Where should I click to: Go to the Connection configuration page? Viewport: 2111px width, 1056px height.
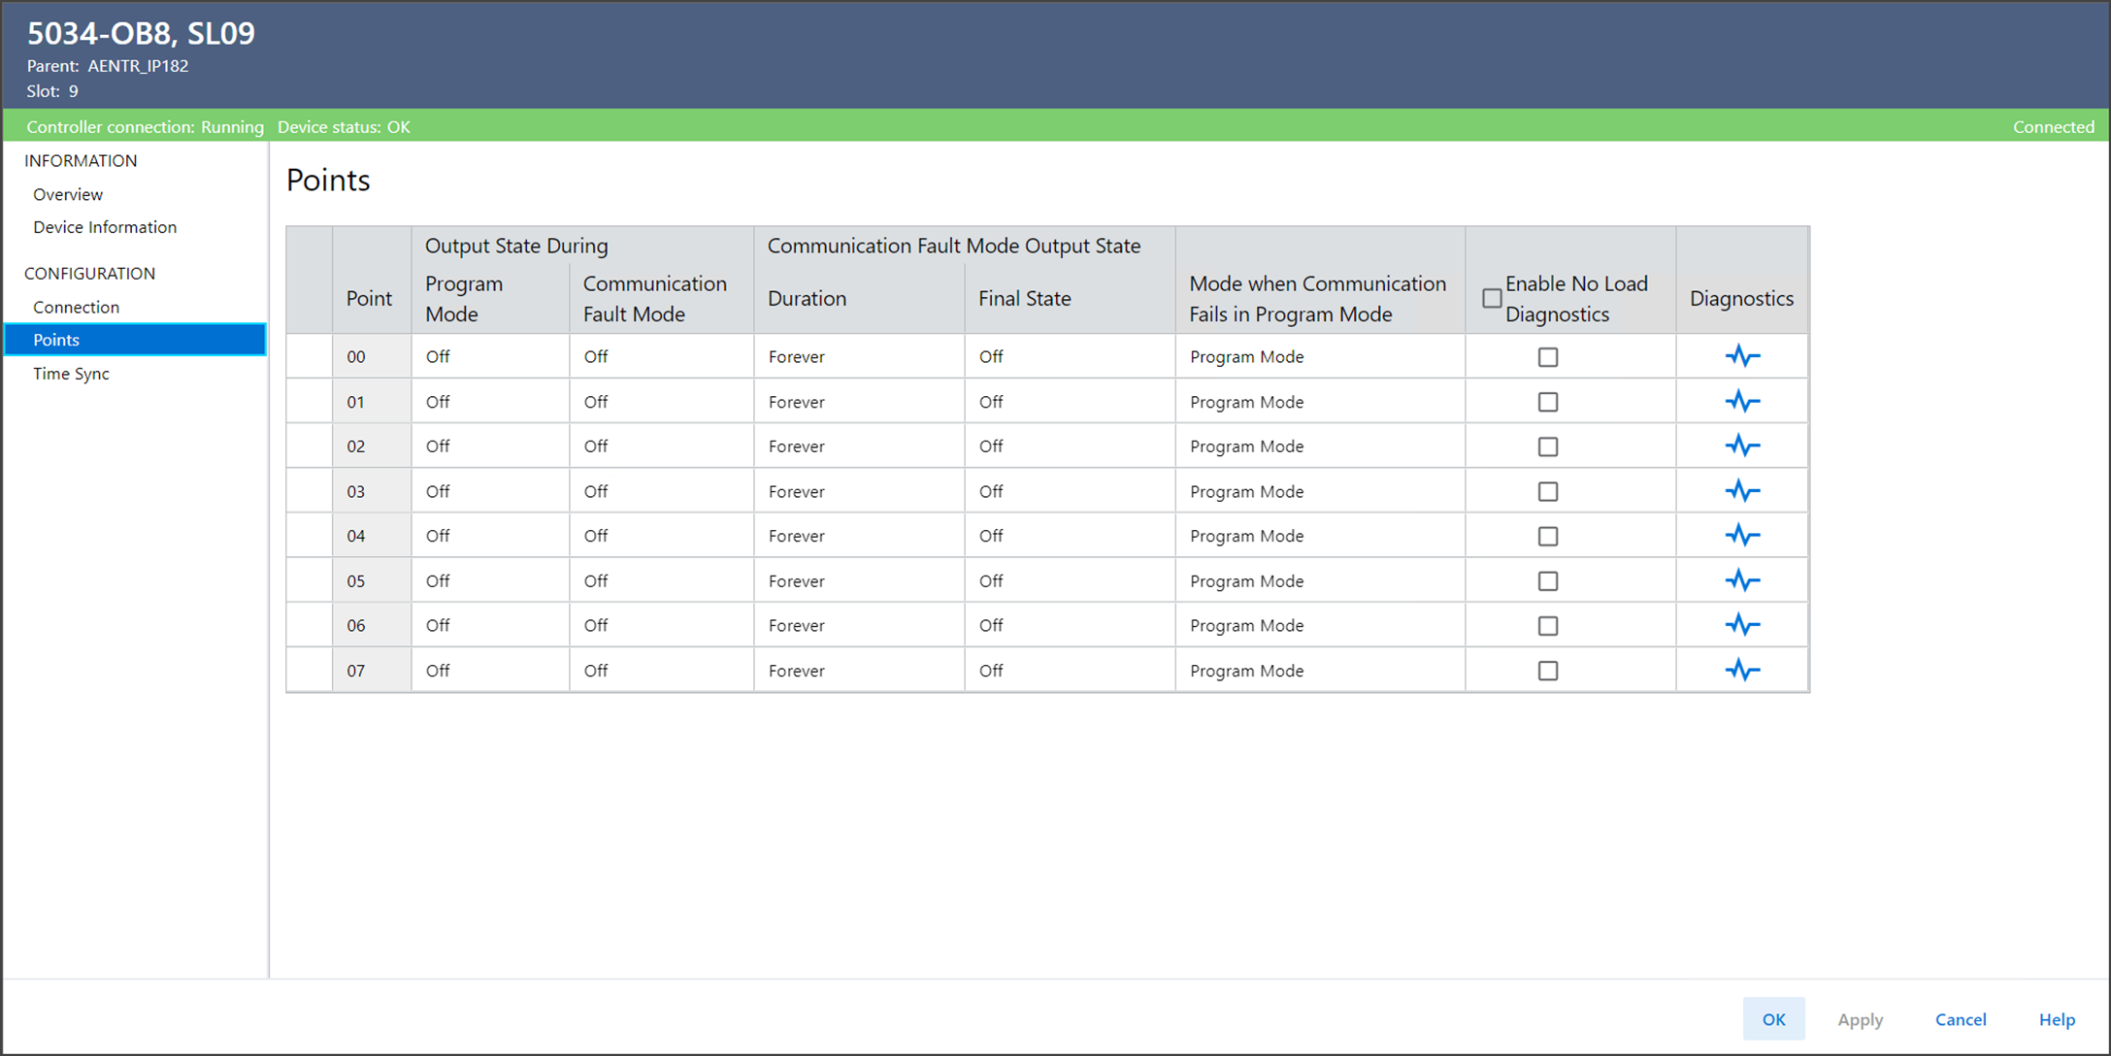coord(76,307)
